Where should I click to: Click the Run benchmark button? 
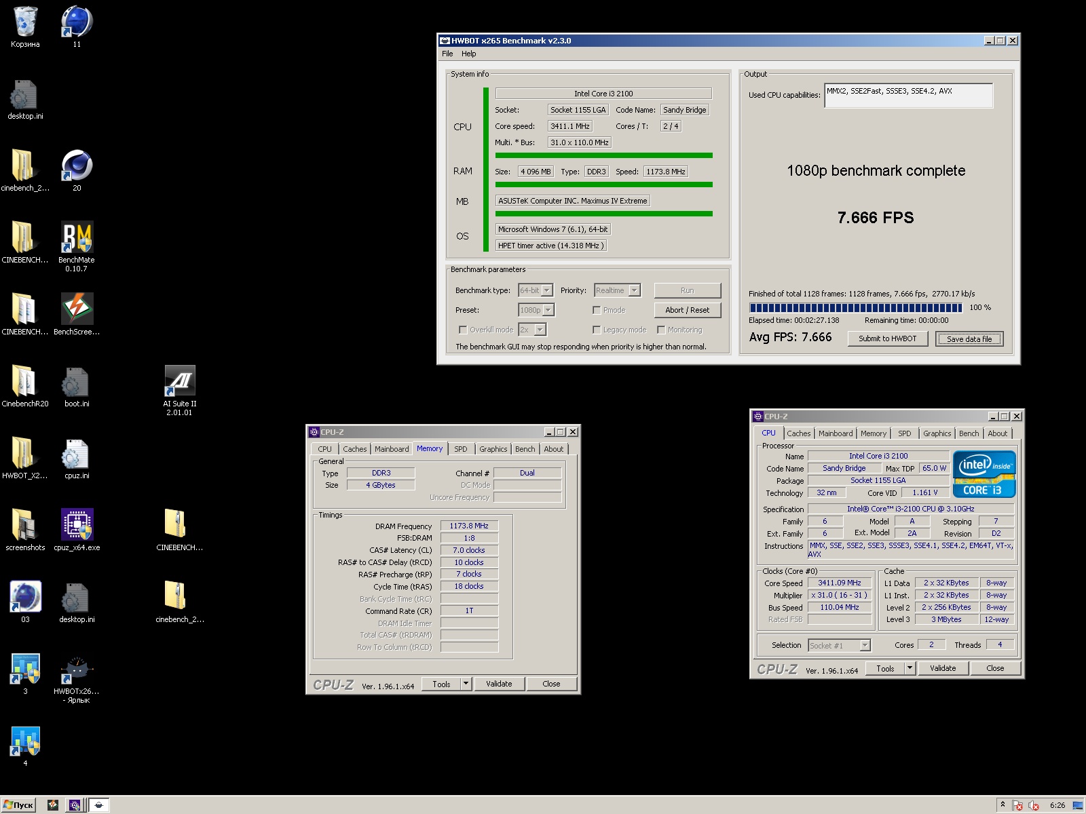(688, 290)
